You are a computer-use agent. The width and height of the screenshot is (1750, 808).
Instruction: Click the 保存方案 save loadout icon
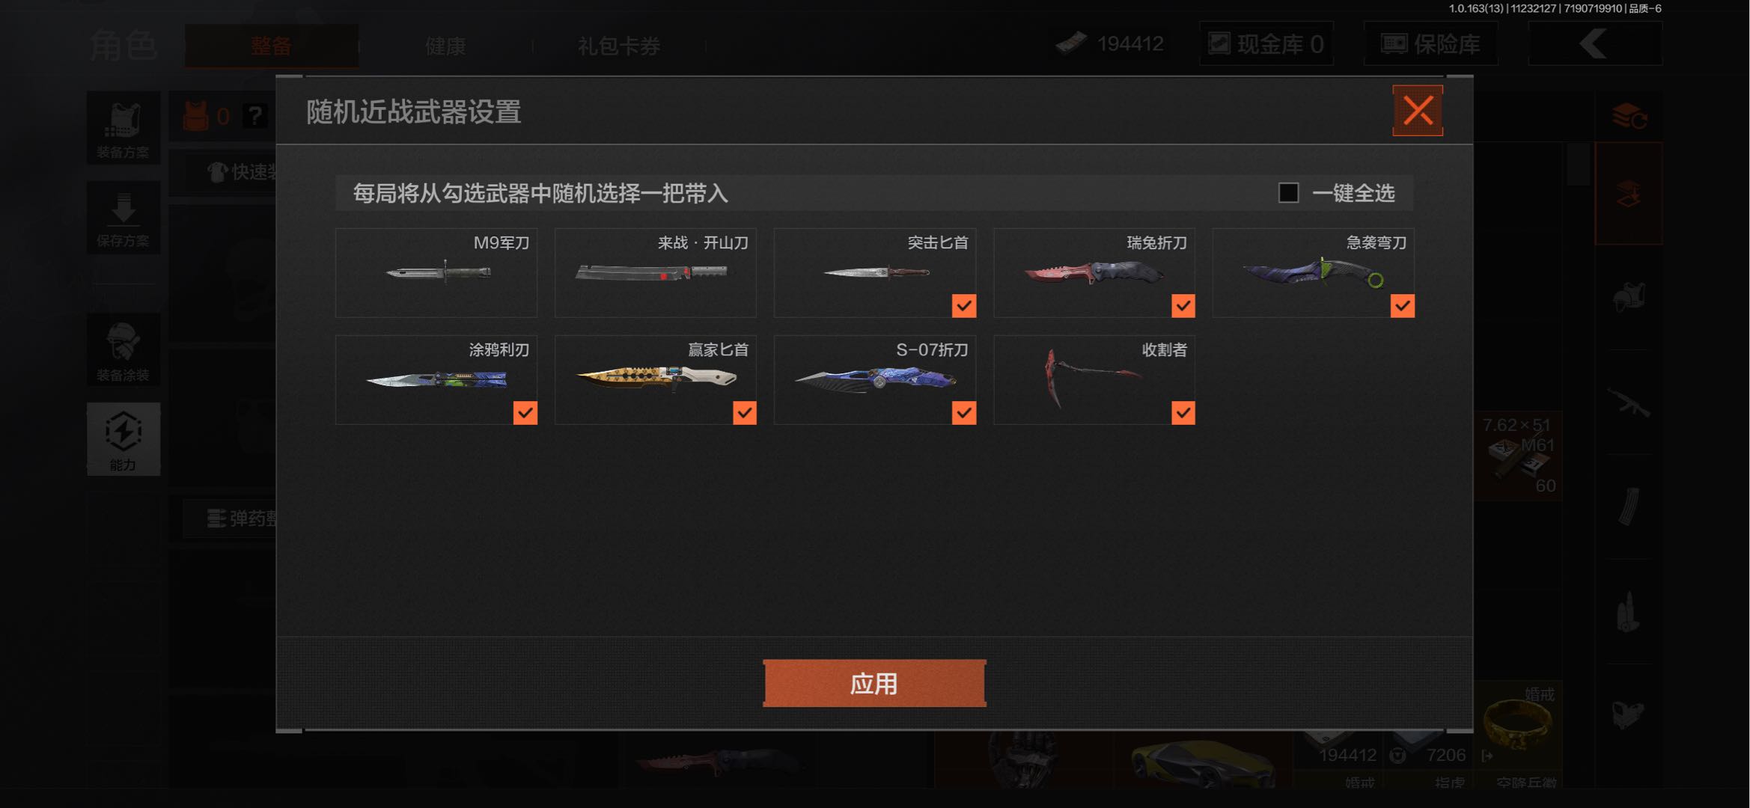pos(123,218)
